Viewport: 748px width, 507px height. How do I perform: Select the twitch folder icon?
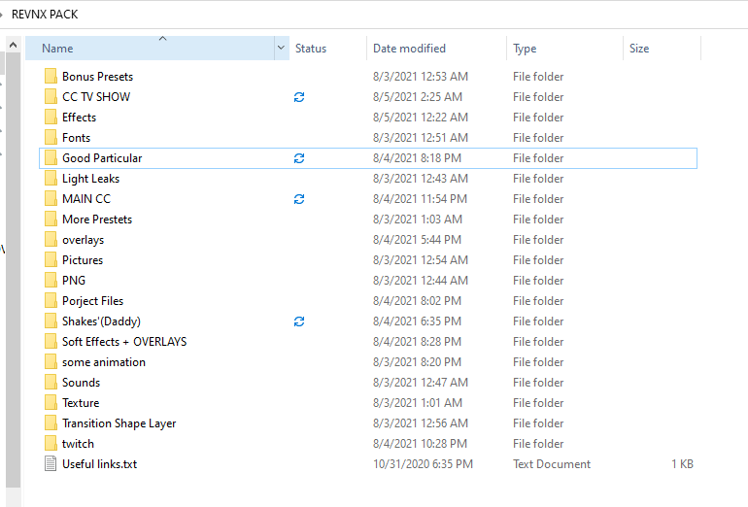51,444
